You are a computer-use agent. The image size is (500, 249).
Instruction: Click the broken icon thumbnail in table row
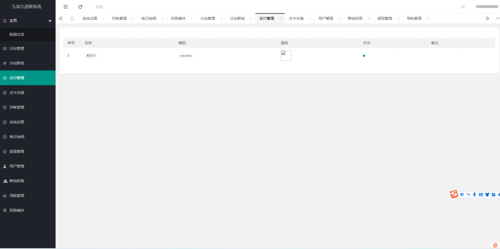pyautogui.click(x=286, y=56)
